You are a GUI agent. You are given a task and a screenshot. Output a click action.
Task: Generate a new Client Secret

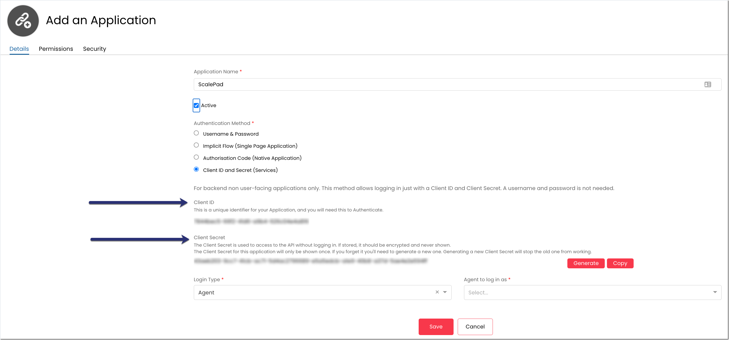[x=586, y=263]
